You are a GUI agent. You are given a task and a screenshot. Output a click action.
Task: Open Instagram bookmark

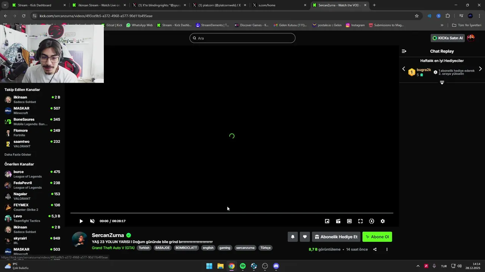[355, 25]
